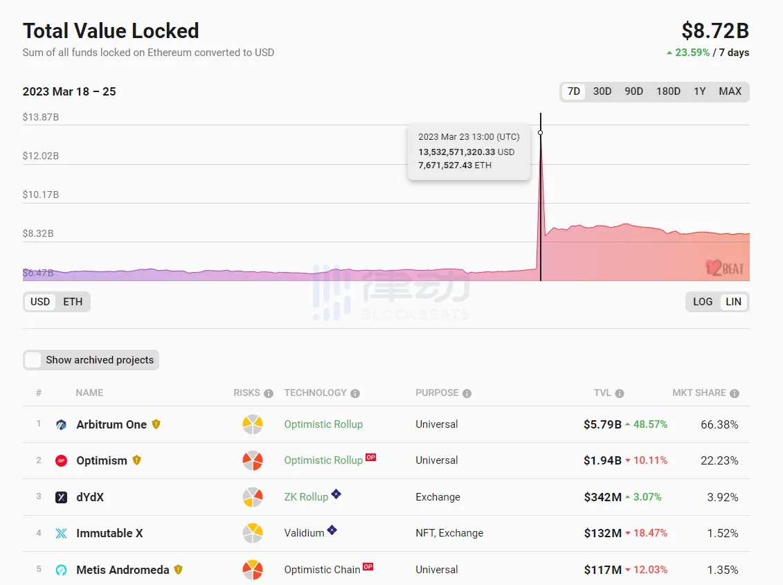Click the info icon beside TVL header
Image resolution: width=783 pixels, height=585 pixels.
click(x=619, y=393)
